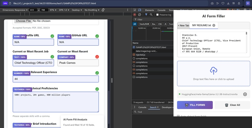Click the viewport resize handle bar

tap(112, 80)
